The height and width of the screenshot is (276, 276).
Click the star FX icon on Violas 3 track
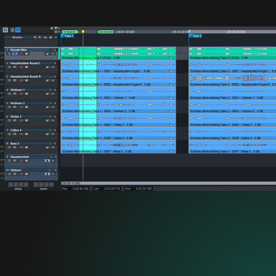click(53, 121)
